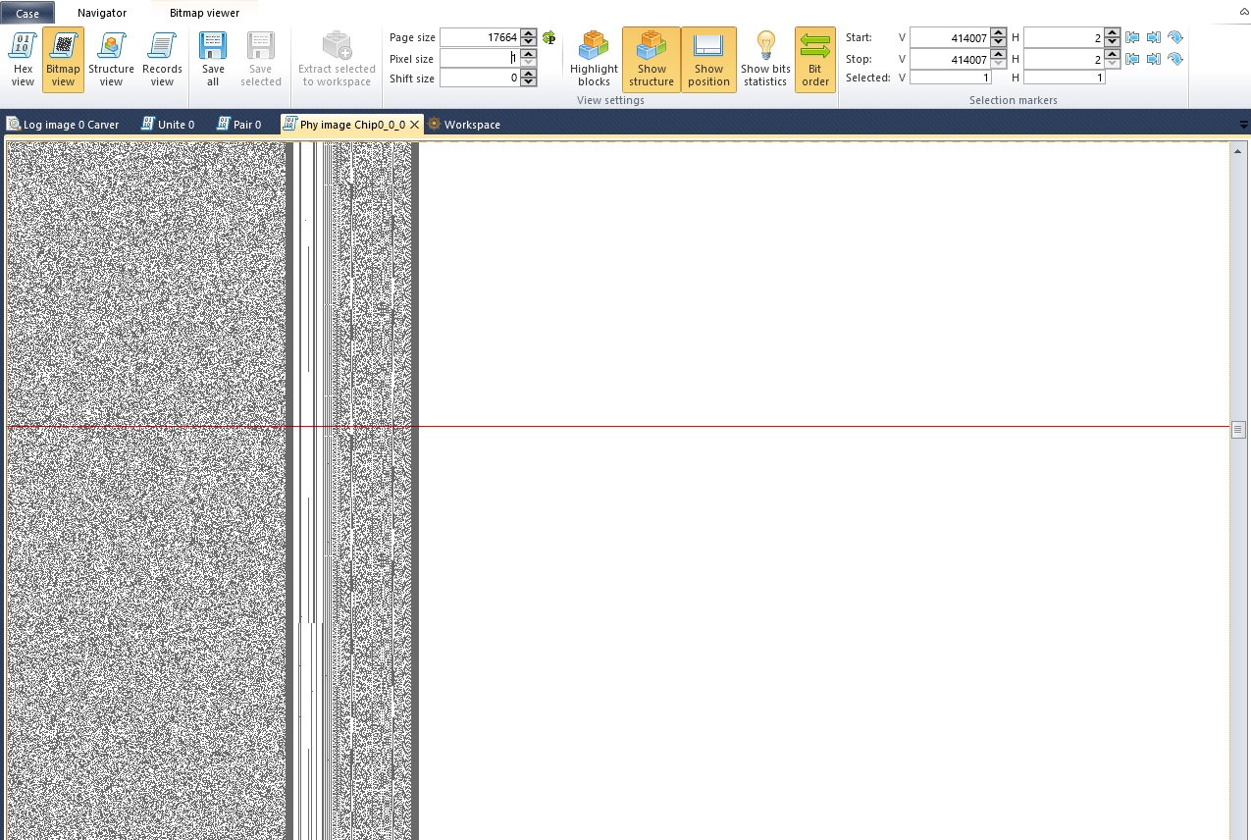Collapse the ribbon with the chevron

[x=1243, y=11]
